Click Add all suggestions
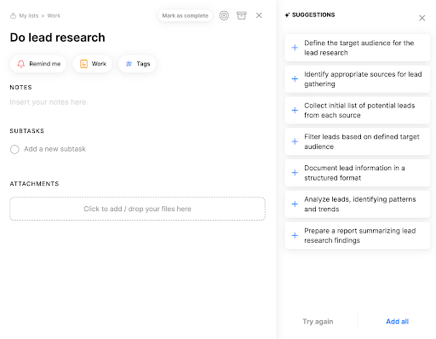The width and height of the screenshot is (436, 339). (397, 321)
